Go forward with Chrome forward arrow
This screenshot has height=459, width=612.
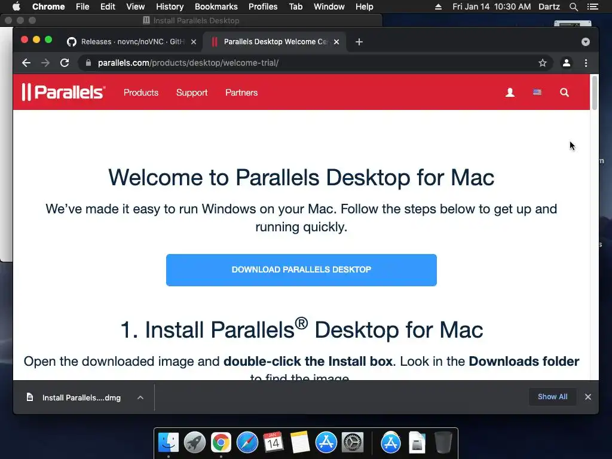(45, 63)
